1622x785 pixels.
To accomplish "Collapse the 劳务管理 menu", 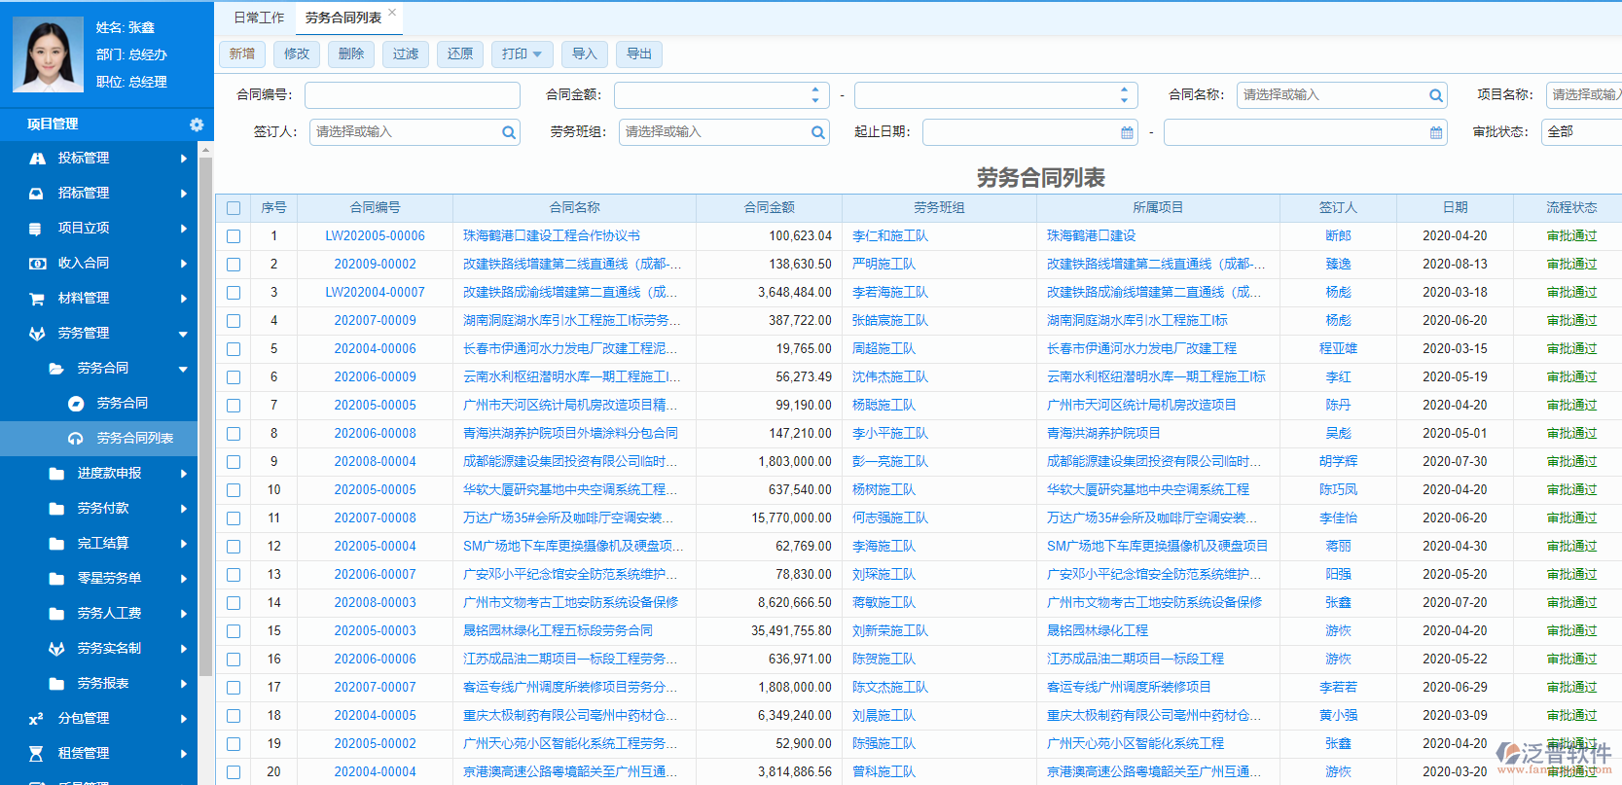I will tap(183, 334).
